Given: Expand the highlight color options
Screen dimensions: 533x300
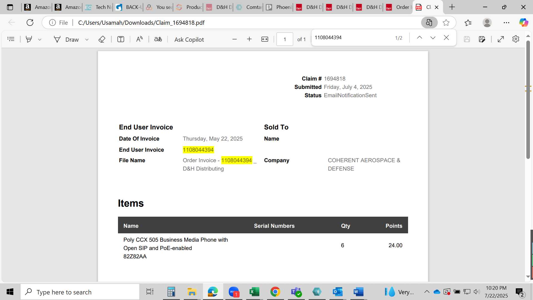Looking at the screenshot, I should 40,40.
